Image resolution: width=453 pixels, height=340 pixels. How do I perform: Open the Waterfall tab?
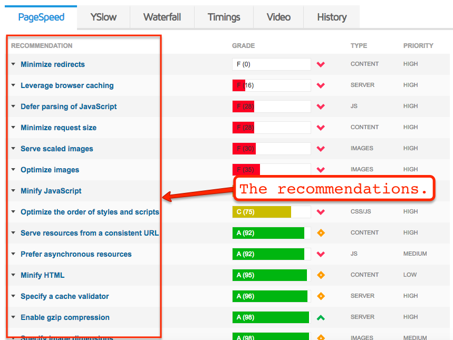[162, 17]
